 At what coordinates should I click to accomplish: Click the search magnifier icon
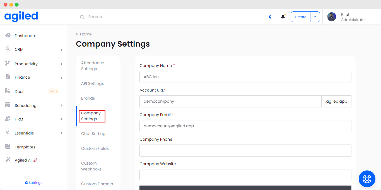(x=82, y=17)
